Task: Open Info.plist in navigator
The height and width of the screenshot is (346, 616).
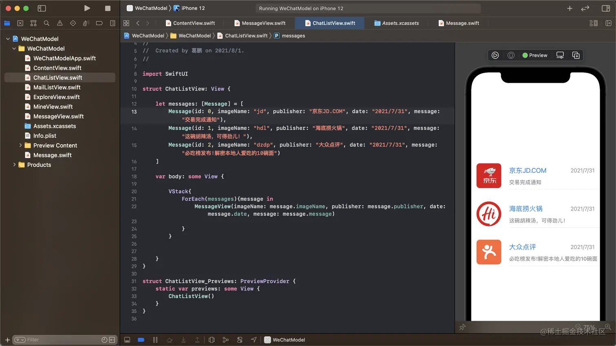Action: (x=45, y=136)
